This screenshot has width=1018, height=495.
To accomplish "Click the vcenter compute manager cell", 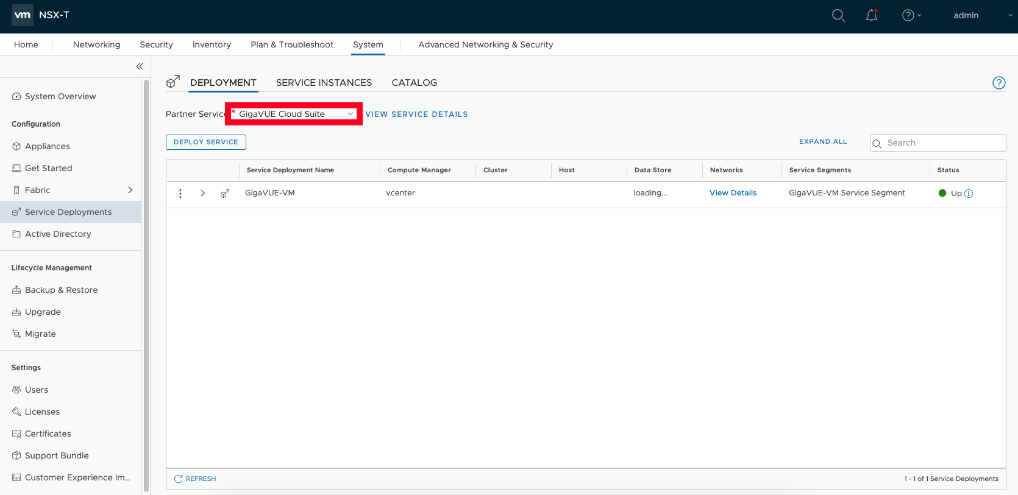I will pyautogui.click(x=400, y=193).
